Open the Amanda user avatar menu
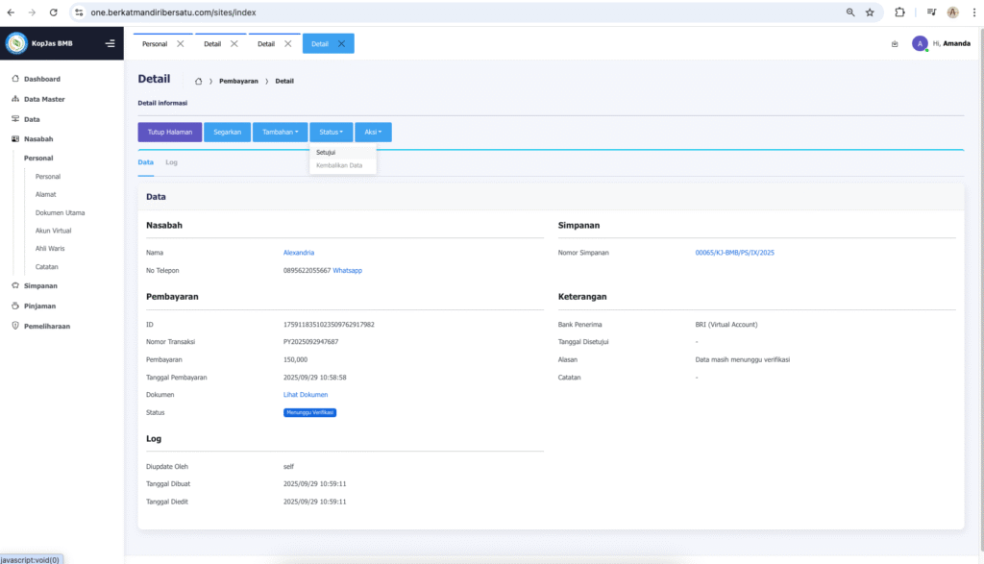Viewport: 984px width, 564px height. [x=920, y=43]
